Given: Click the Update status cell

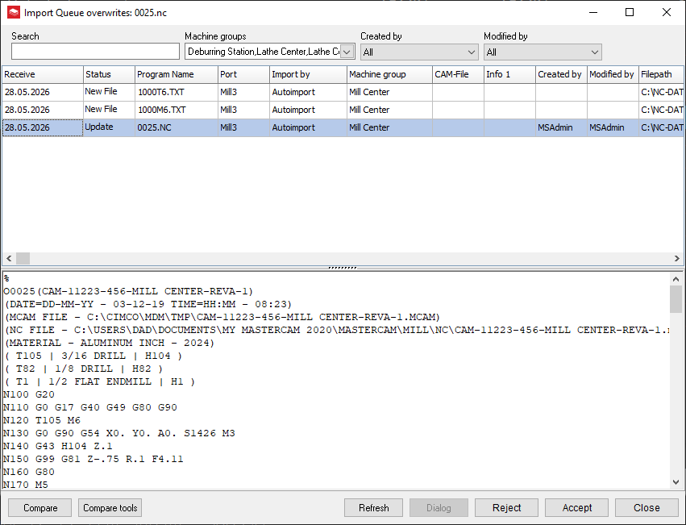Looking at the screenshot, I should 109,127.
